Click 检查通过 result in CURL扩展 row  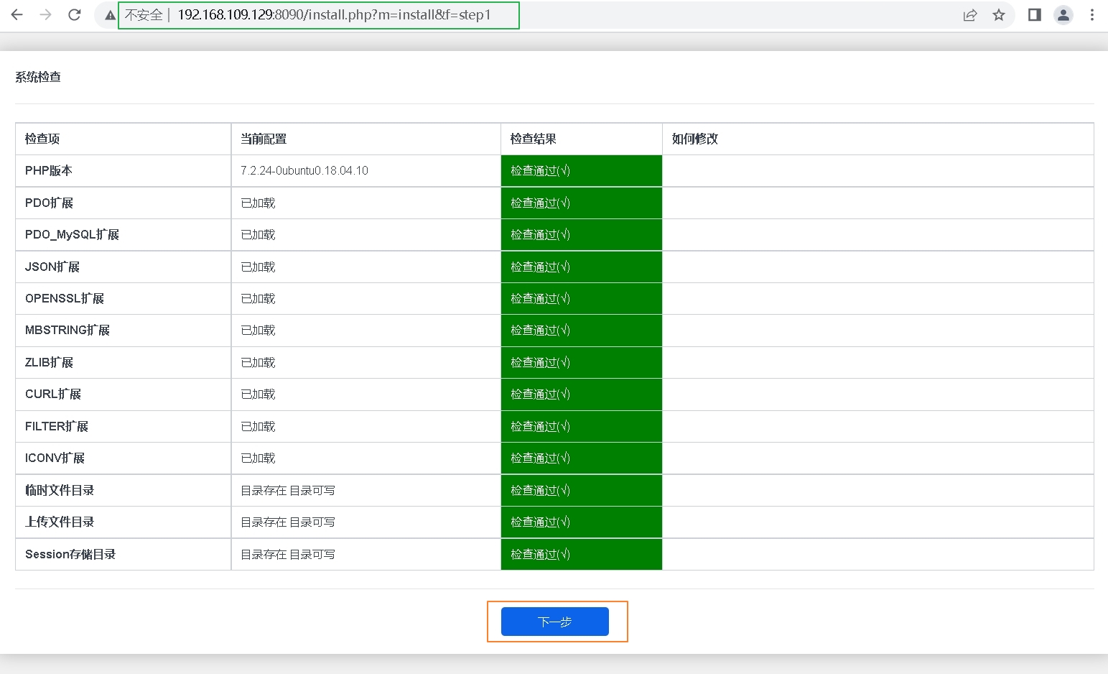point(540,394)
